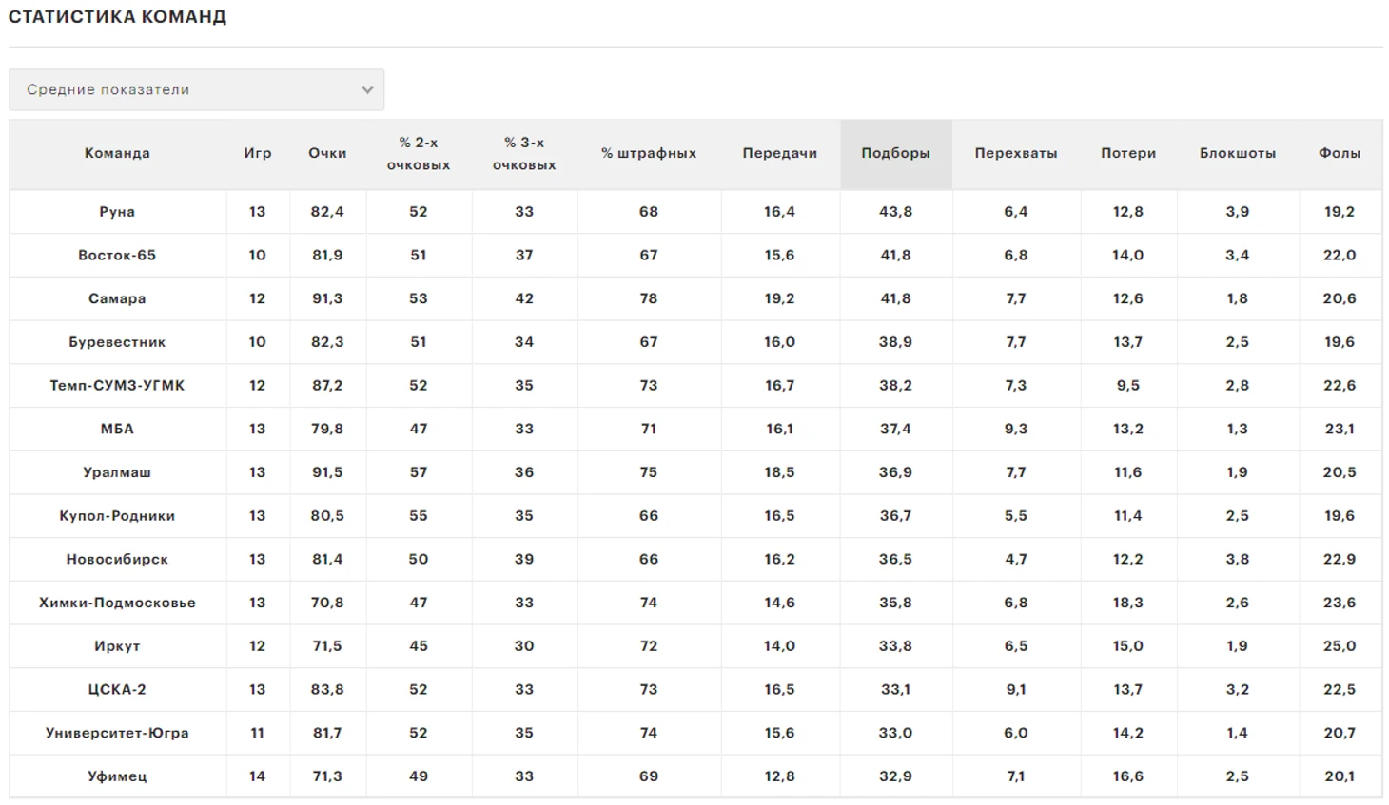Sort by '% 3-х очковых' column header

coord(524,153)
